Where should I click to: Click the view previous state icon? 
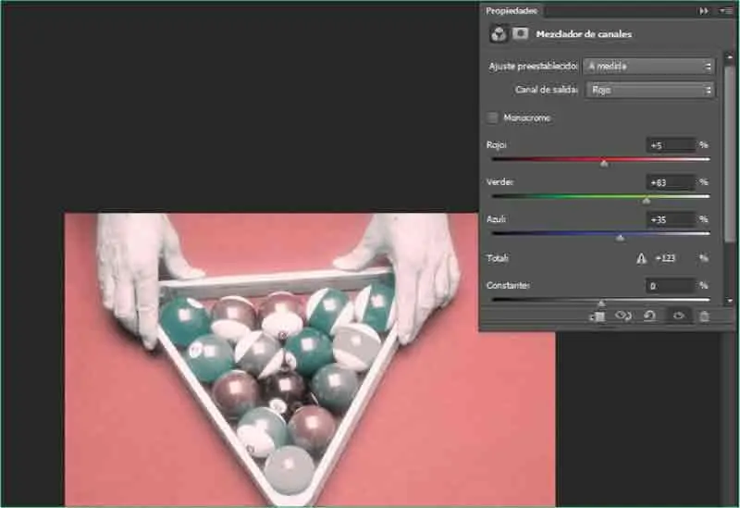pyautogui.click(x=623, y=316)
